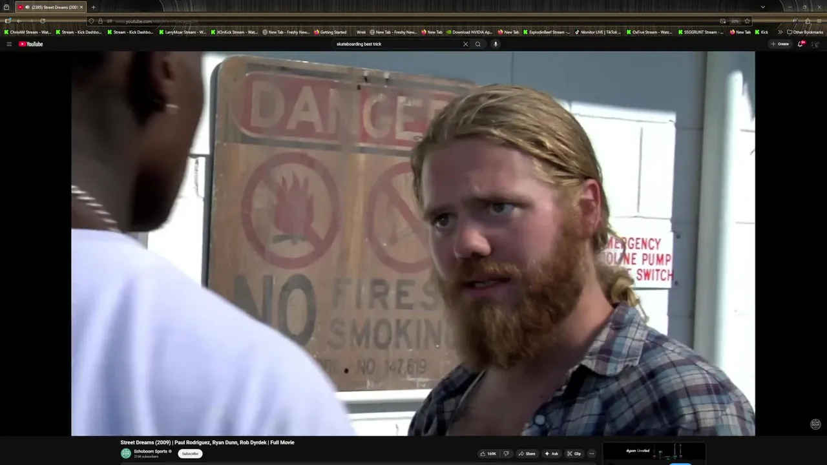
Task: Toggle the sidebar icon near back arrow
Action: (x=8, y=21)
